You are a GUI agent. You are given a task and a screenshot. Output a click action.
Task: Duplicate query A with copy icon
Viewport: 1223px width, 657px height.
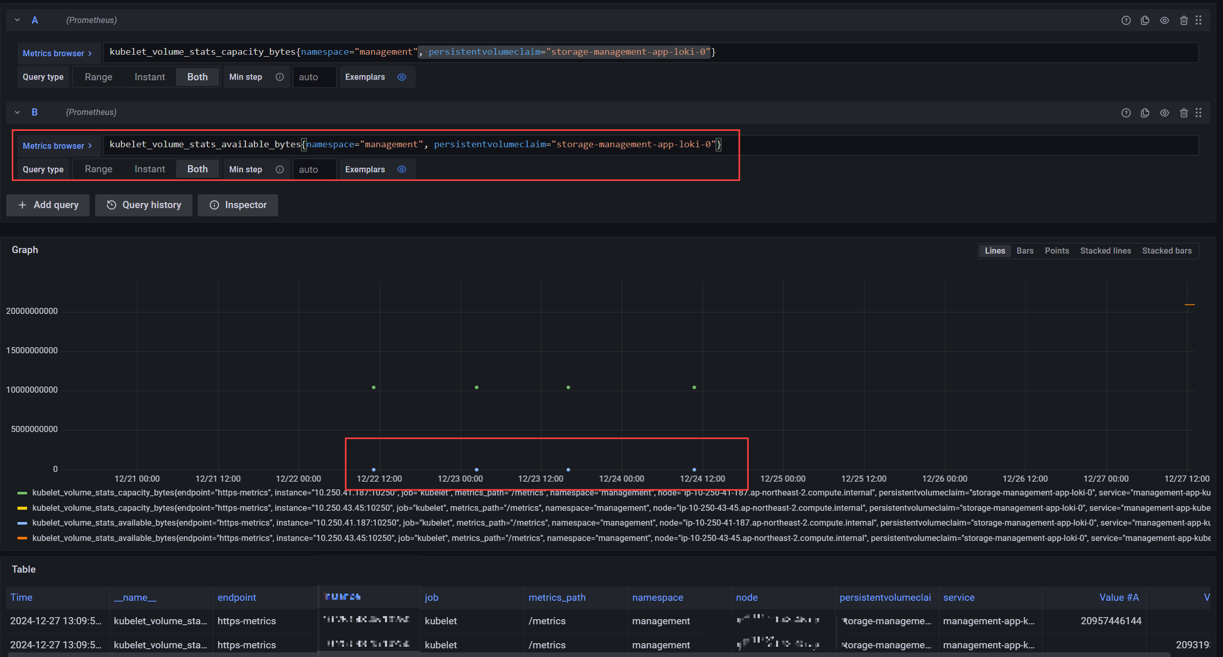pos(1145,20)
